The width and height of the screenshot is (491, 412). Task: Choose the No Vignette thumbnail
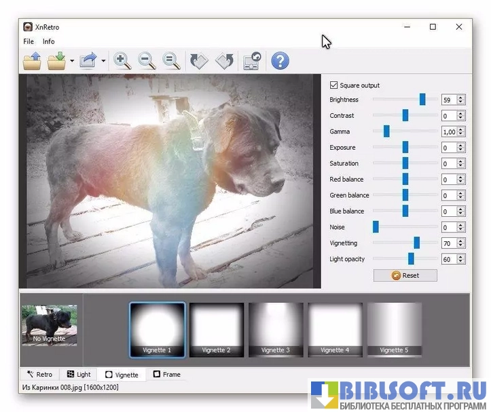click(50, 325)
